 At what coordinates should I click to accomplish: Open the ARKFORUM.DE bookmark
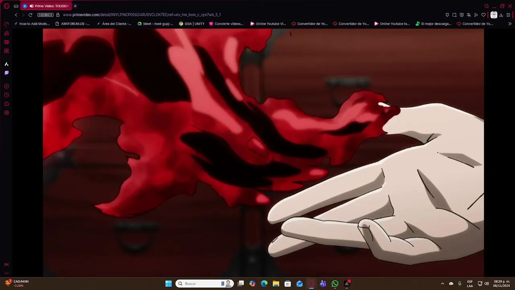pos(72,24)
